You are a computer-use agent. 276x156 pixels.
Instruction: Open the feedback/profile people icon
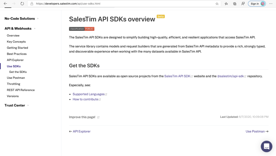coord(243,4)
